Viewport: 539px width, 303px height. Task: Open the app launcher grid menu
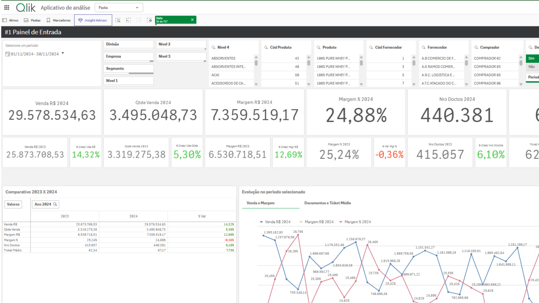coord(6,8)
